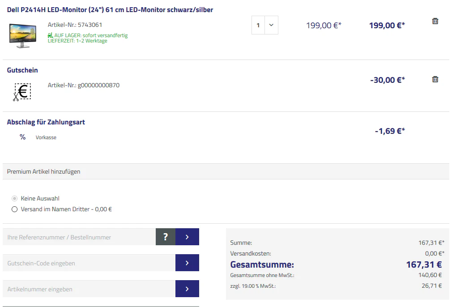Viewport: 452px width, 307px height.
Task: Focus the Referenznummer / Bestellnummer field
Action: coord(79,237)
